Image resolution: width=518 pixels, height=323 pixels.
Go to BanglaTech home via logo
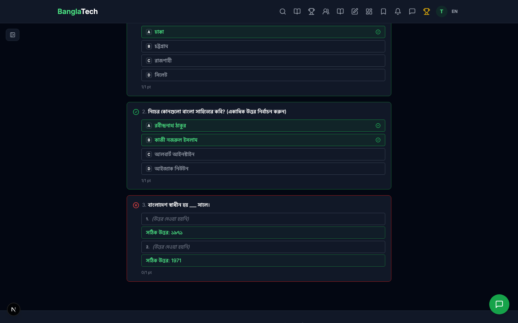click(x=78, y=11)
